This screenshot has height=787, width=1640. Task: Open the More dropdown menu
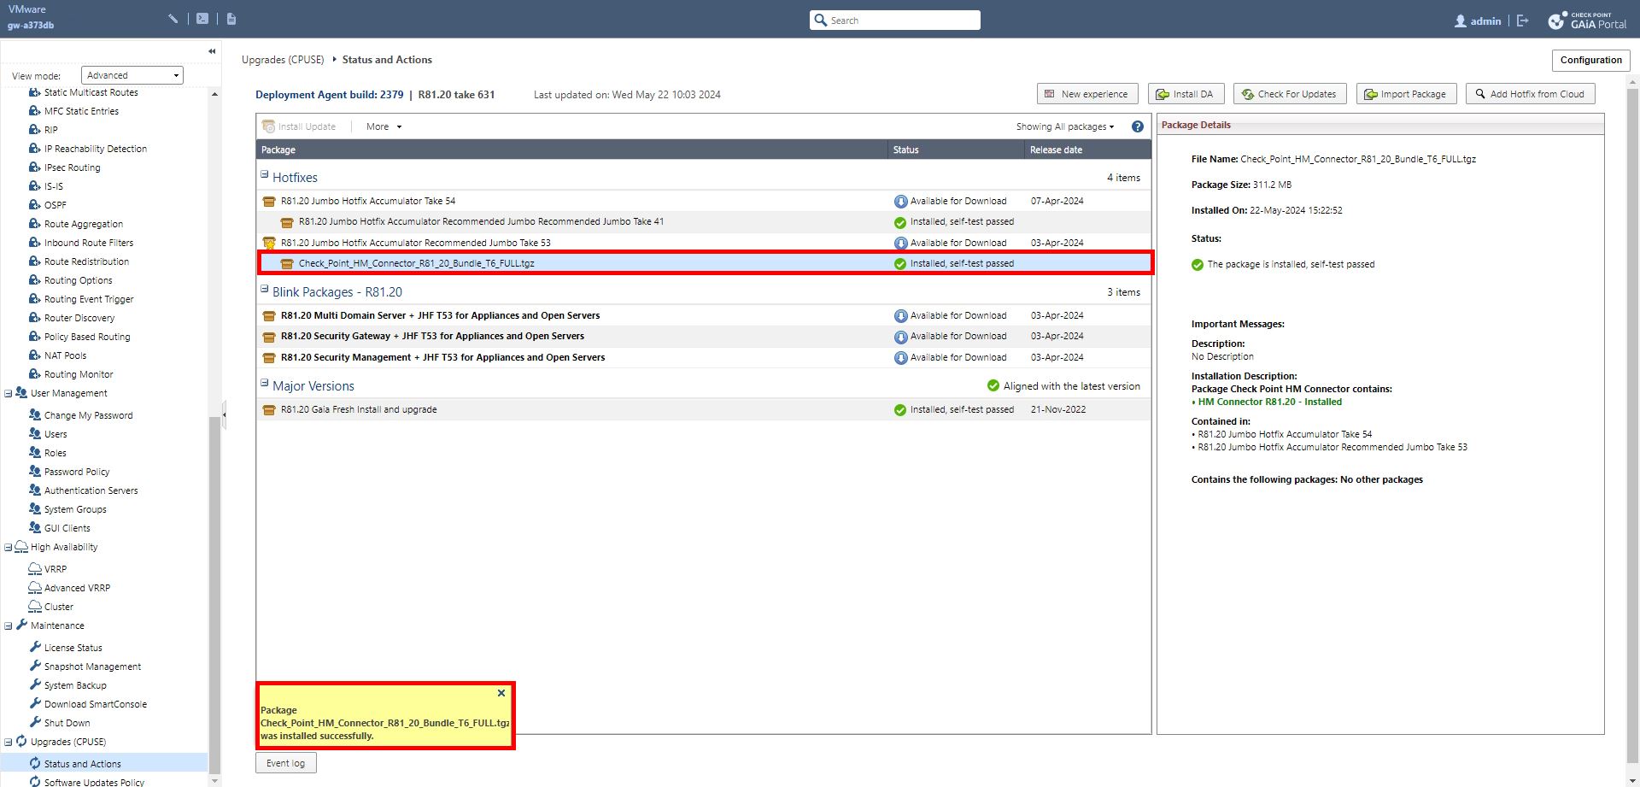click(x=384, y=126)
